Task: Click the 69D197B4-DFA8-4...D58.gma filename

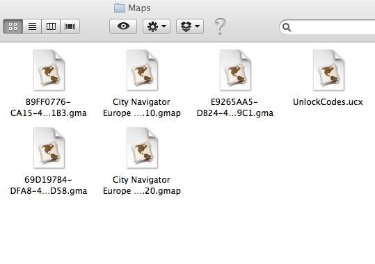Action: pos(49,185)
